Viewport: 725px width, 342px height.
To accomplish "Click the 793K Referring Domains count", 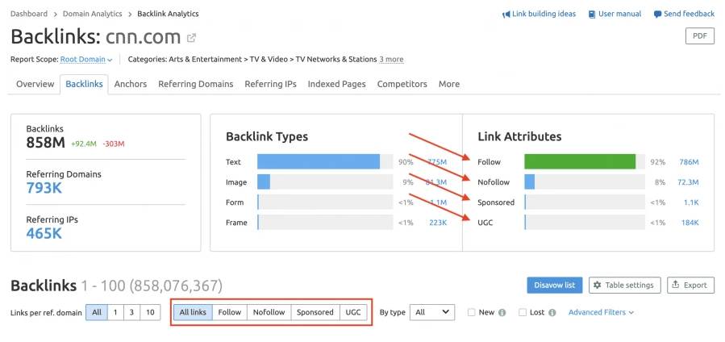I will (x=44, y=189).
